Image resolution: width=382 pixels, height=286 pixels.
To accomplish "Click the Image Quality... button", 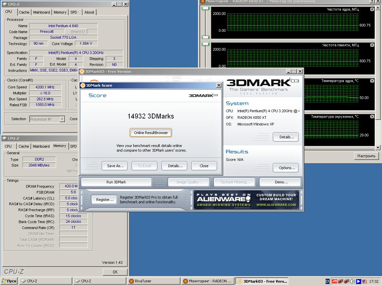I will pos(189,182).
